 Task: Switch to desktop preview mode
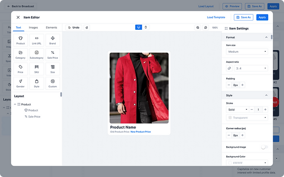coord(139,27)
